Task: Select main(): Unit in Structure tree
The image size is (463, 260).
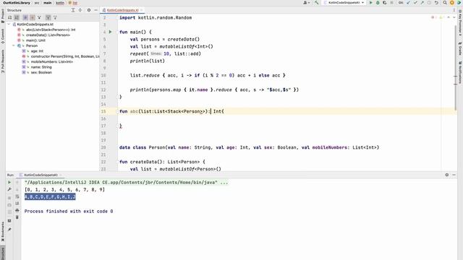Action: [x=35, y=40]
